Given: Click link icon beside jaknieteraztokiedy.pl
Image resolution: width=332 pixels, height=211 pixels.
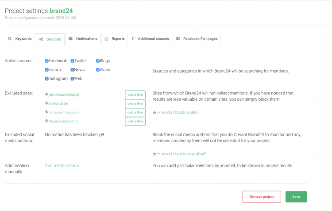Looking at the screenshot, I should 46,94.
